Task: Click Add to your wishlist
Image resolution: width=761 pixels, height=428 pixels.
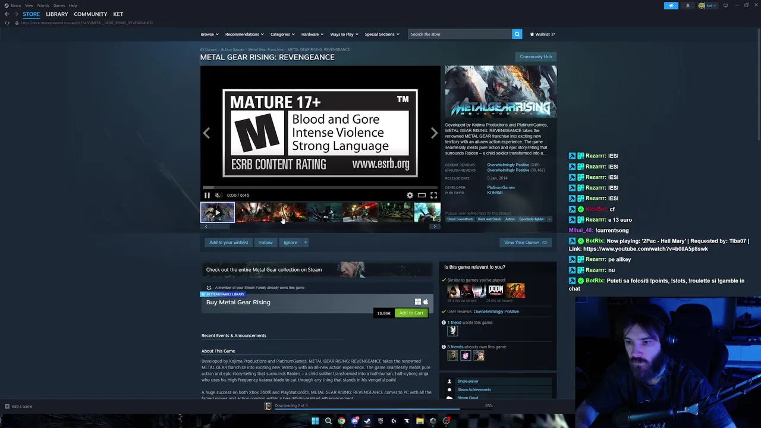Action: pos(228,243)
